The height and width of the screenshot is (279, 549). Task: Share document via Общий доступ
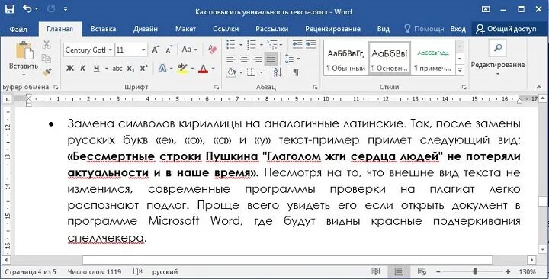(506, 29)
